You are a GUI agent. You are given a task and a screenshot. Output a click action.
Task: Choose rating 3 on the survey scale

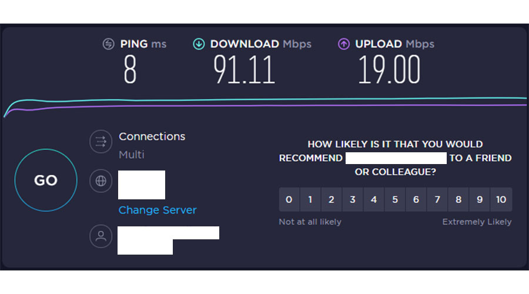[353, 199]
